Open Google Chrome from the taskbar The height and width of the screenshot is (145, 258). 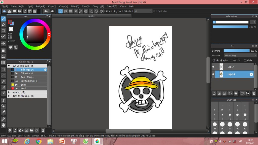pos(39,141)
